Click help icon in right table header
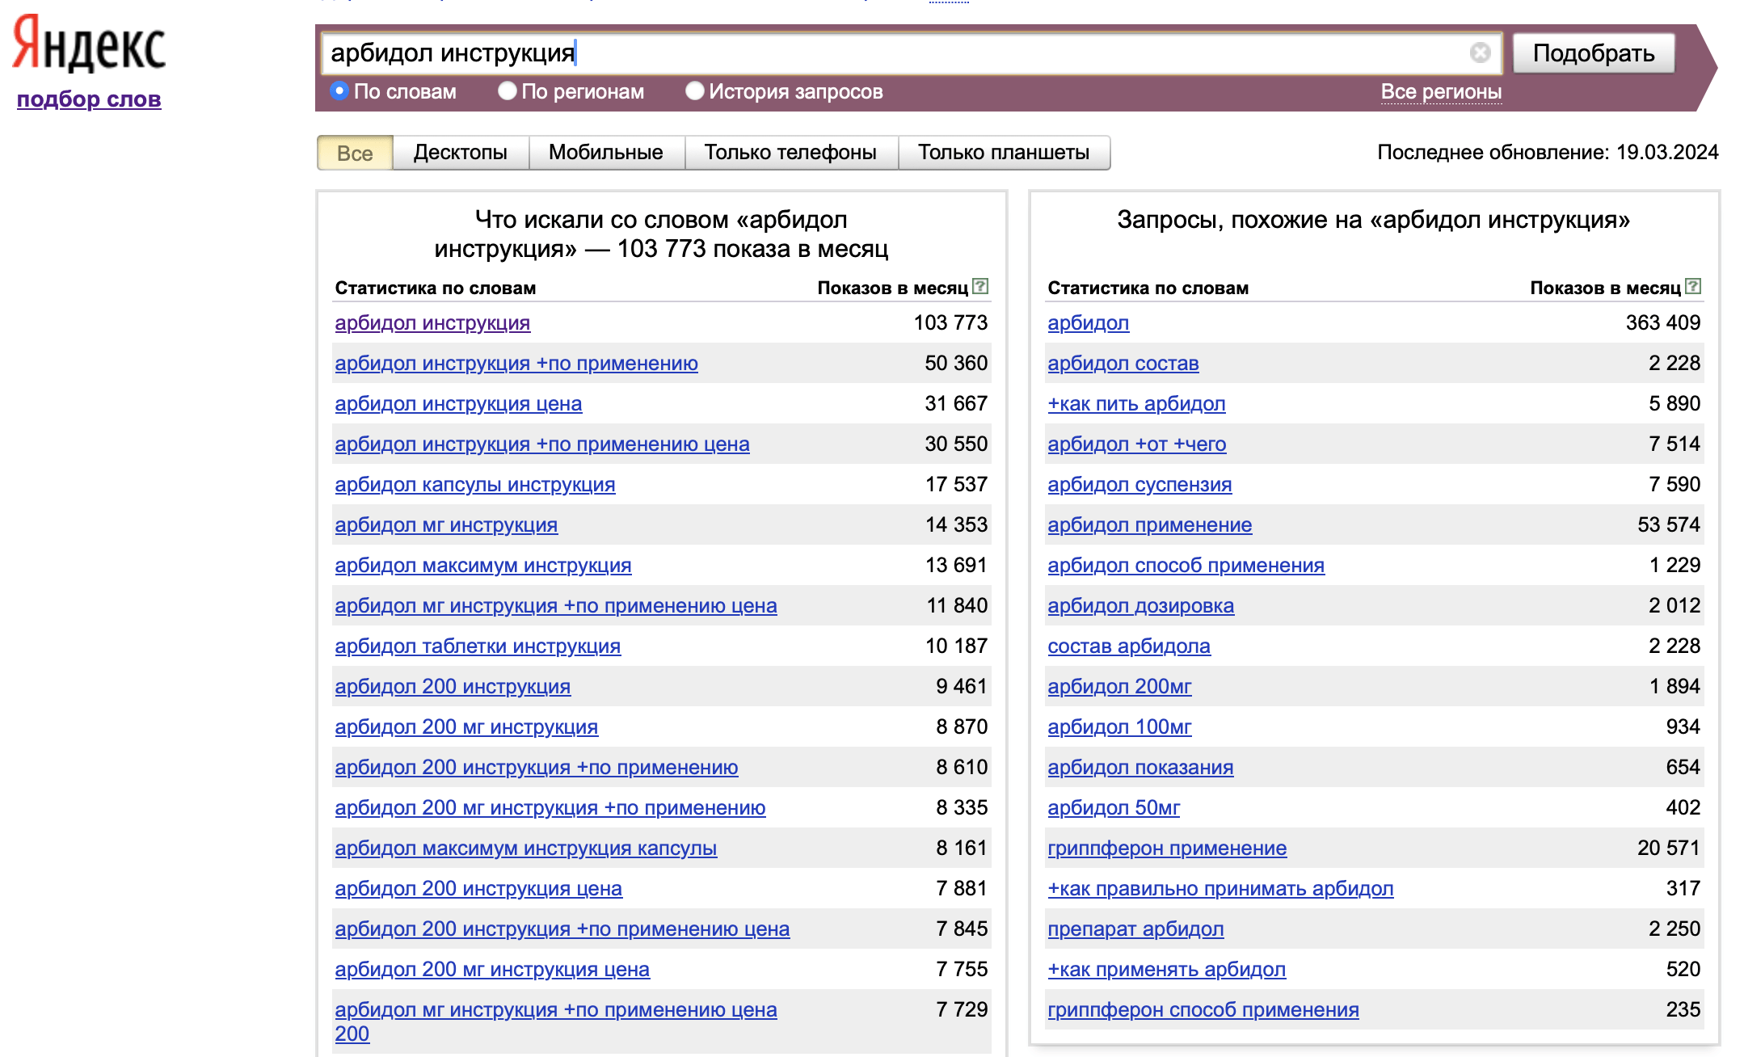1744x1057 pixels. [x=1693, y=286]
